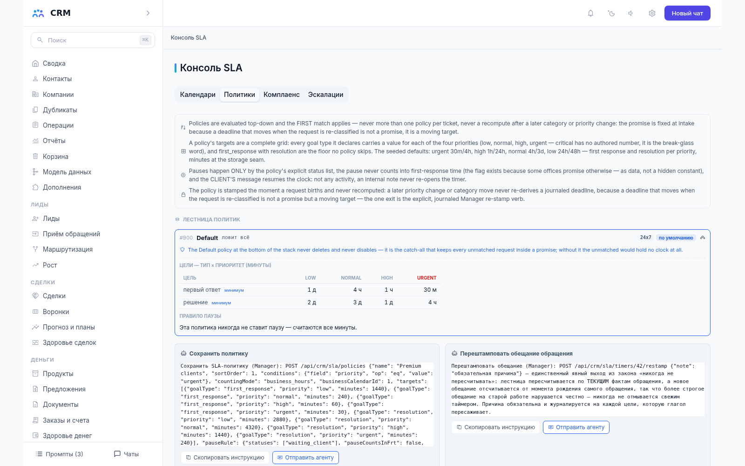Screen dimensions: 745x466
Task: Switch to Календари tab
Action: (198, 95)
